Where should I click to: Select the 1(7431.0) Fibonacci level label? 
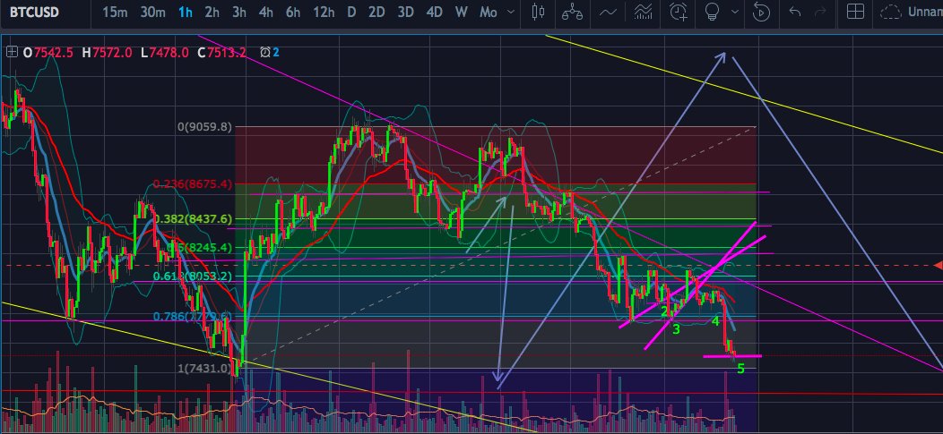point(204,368)
